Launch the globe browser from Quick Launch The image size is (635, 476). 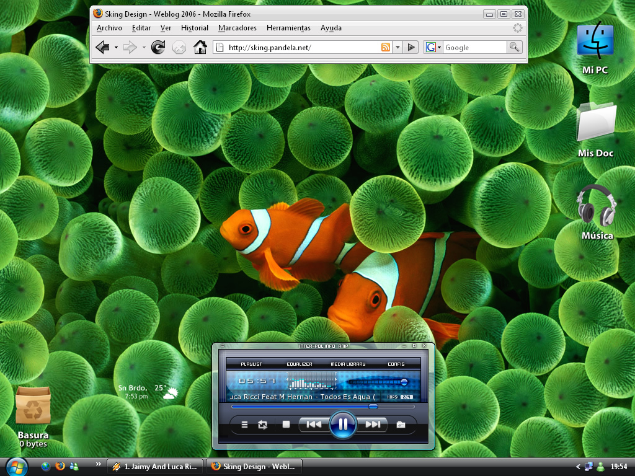point(46,466)
